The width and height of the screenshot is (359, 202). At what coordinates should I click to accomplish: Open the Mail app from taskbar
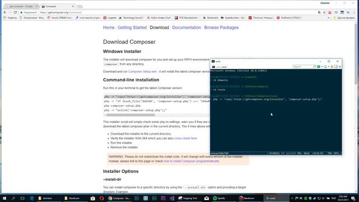pyautogui.click(x=206, y=198)
